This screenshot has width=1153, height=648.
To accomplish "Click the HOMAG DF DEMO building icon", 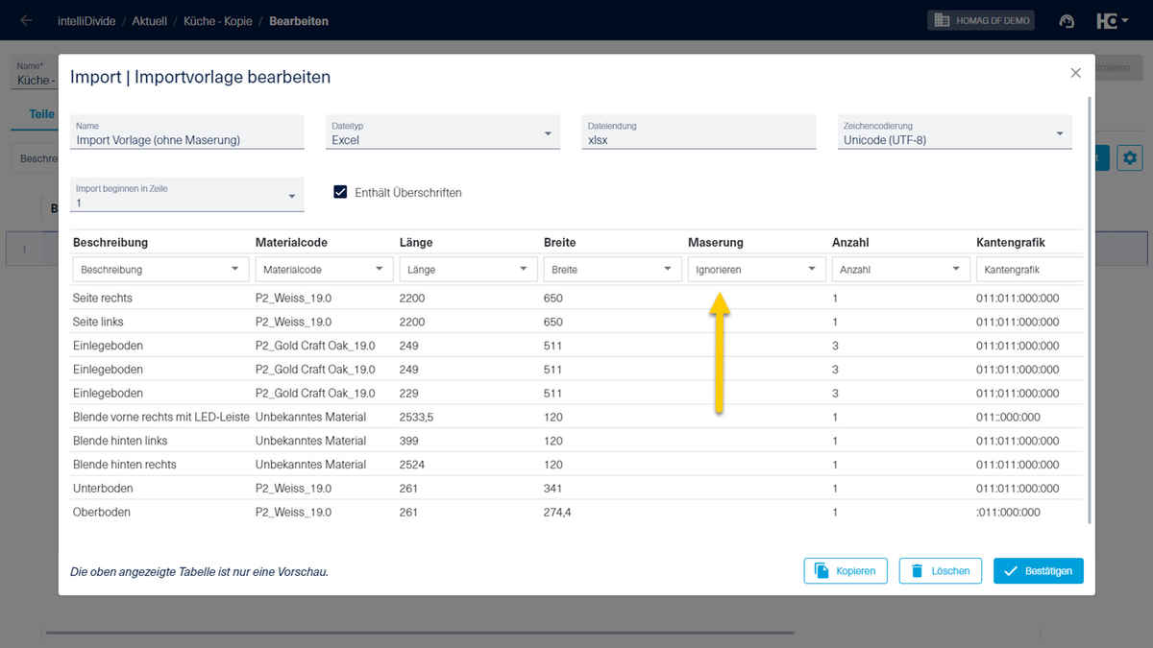I will click(x=942, y=20).
